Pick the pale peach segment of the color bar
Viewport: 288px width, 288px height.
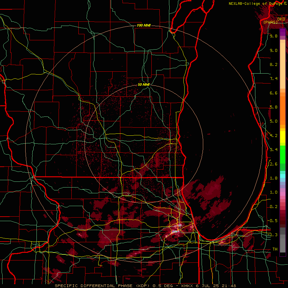pyautogui.click(x=283, y=66)
